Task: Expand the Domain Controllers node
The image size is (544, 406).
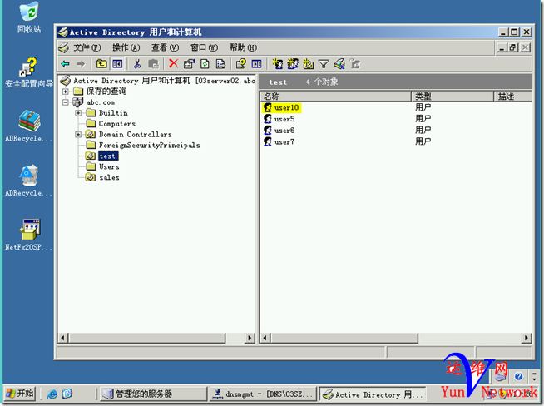Action: (x=78, y=135)
